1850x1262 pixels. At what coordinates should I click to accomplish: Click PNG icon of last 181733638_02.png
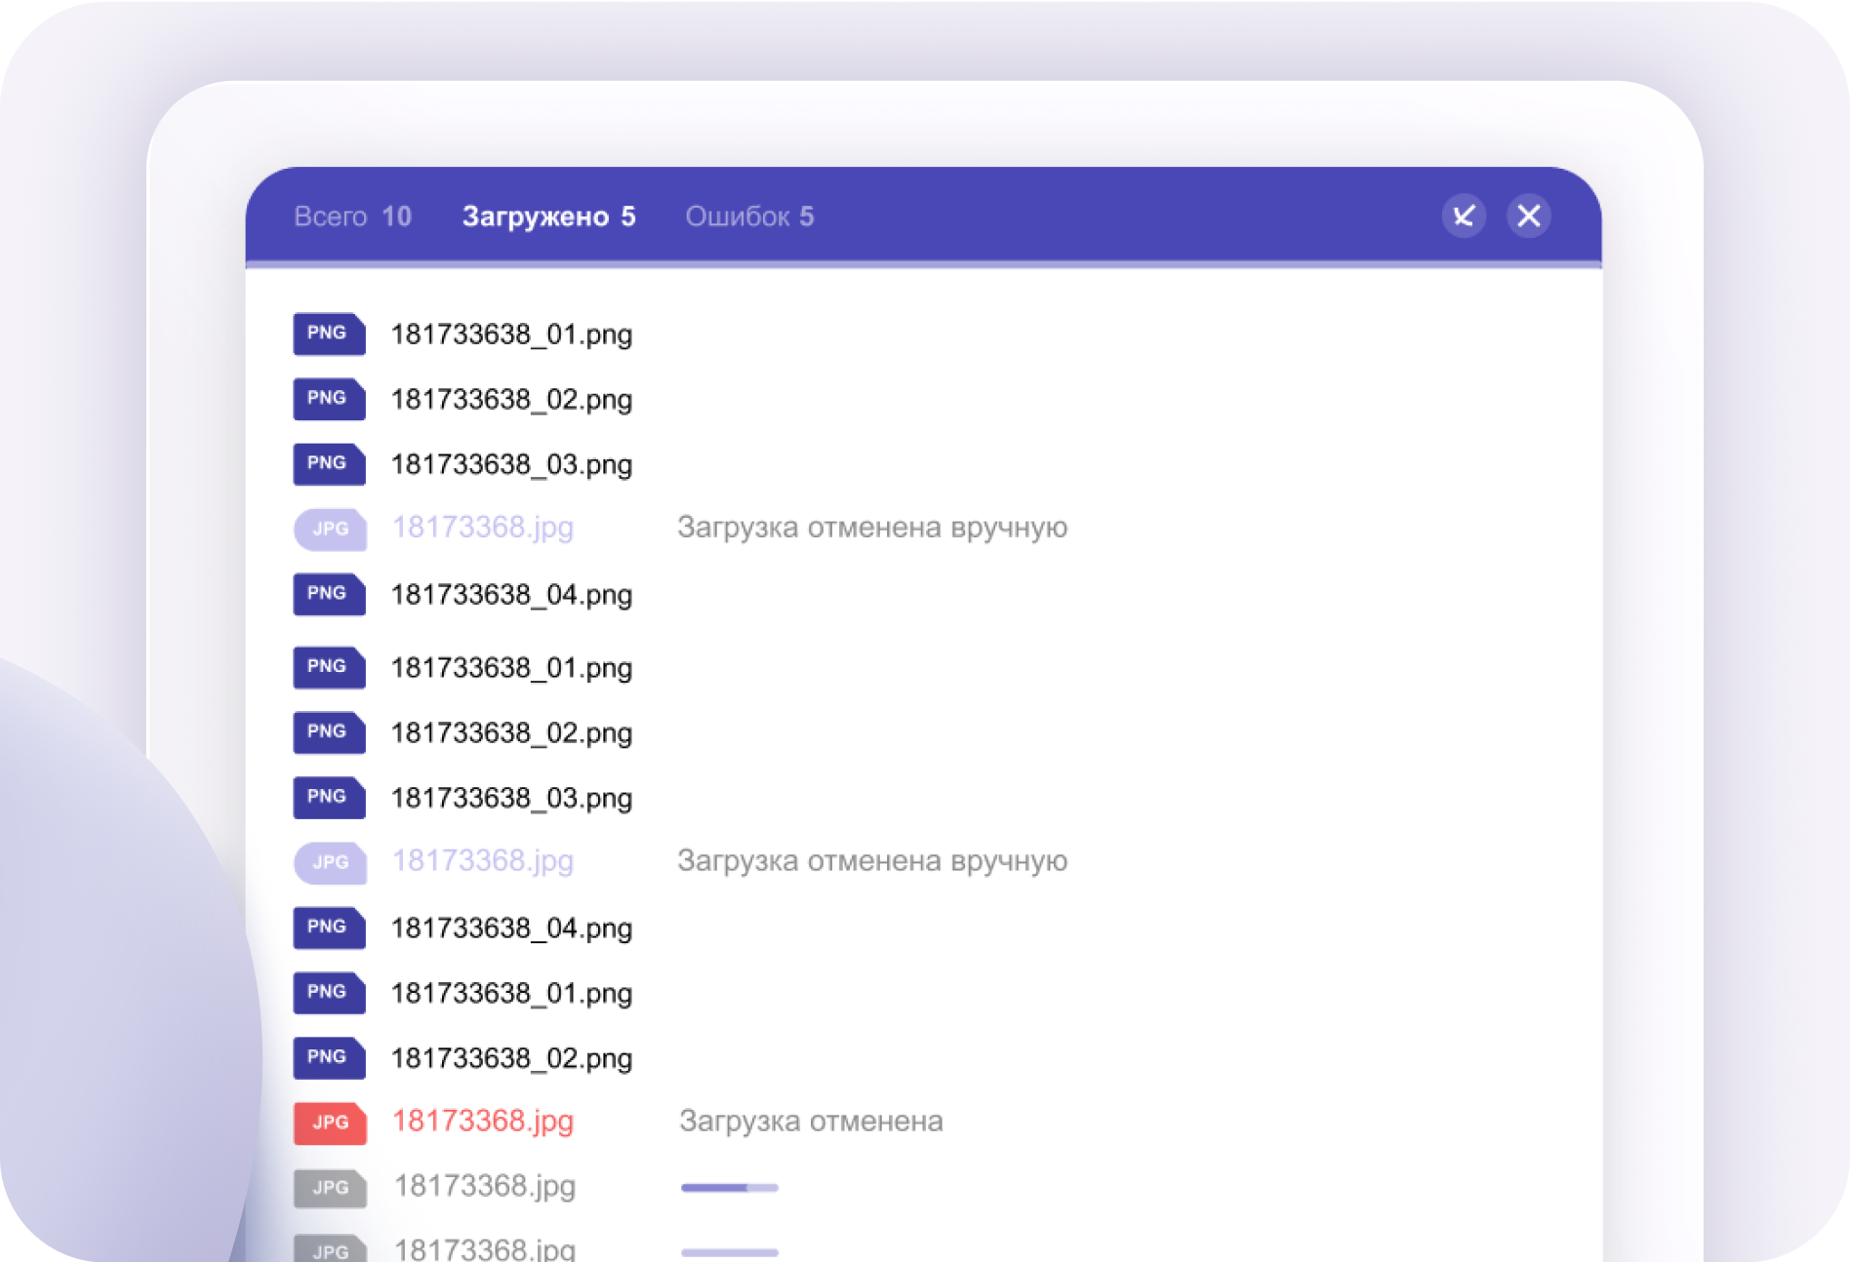click(x=329, y=1058)
